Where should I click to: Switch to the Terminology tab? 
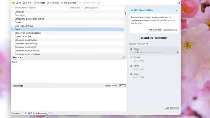tap(161, 38)
